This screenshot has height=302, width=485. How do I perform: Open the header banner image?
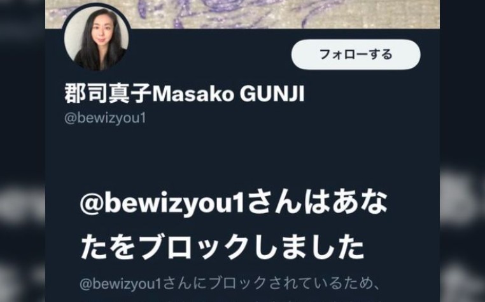pos(243,14)
